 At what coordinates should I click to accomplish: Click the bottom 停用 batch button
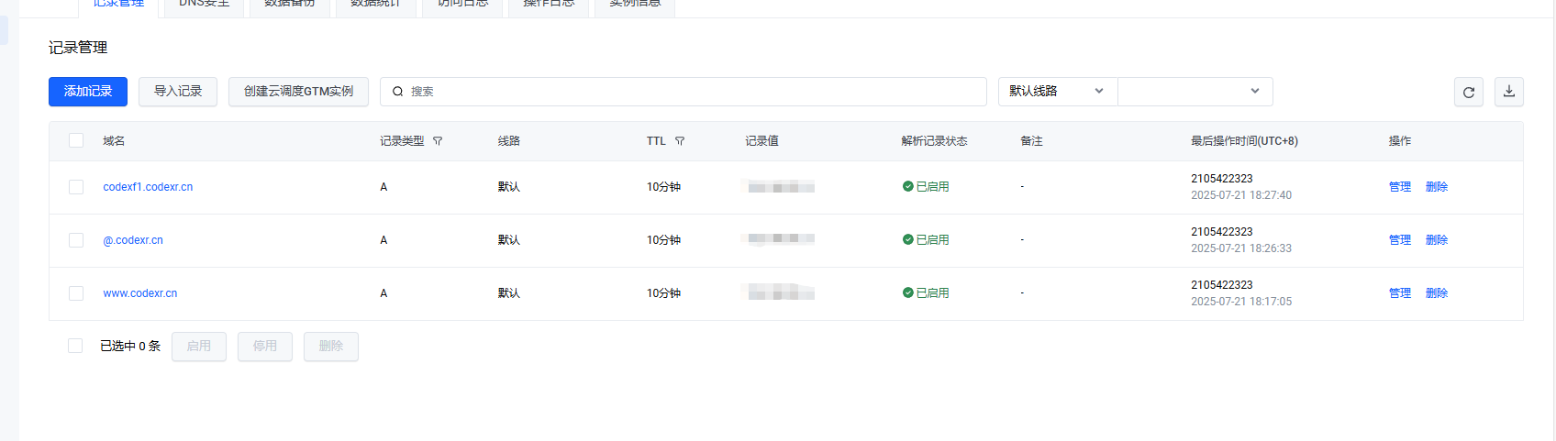click(265, 347)
